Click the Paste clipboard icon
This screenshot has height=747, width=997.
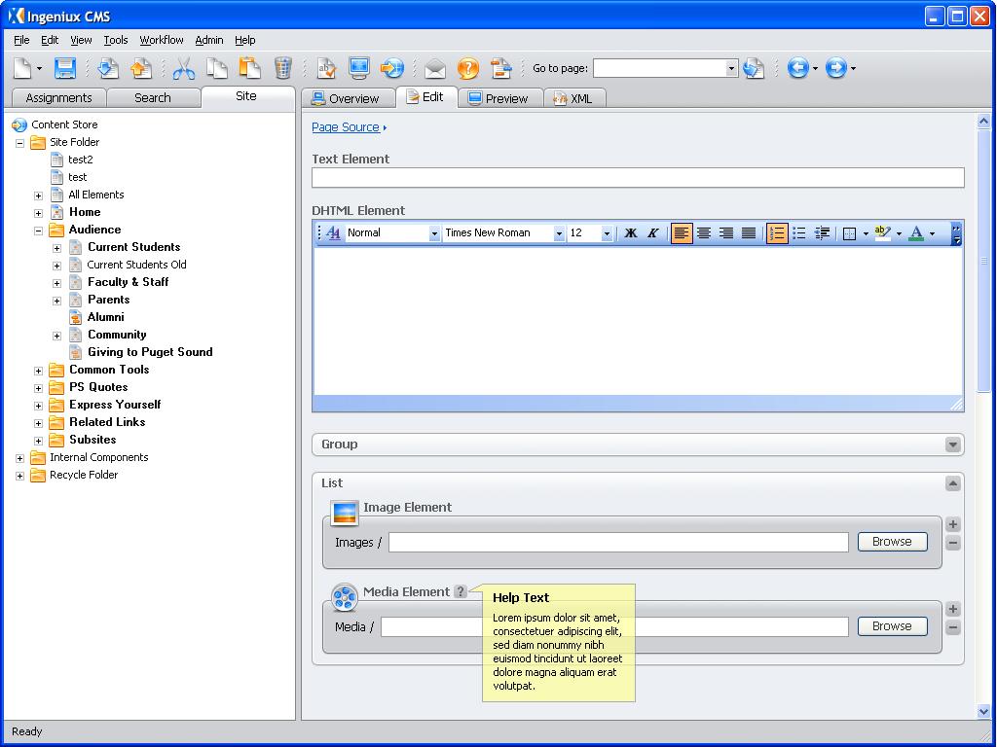point(249,68)
